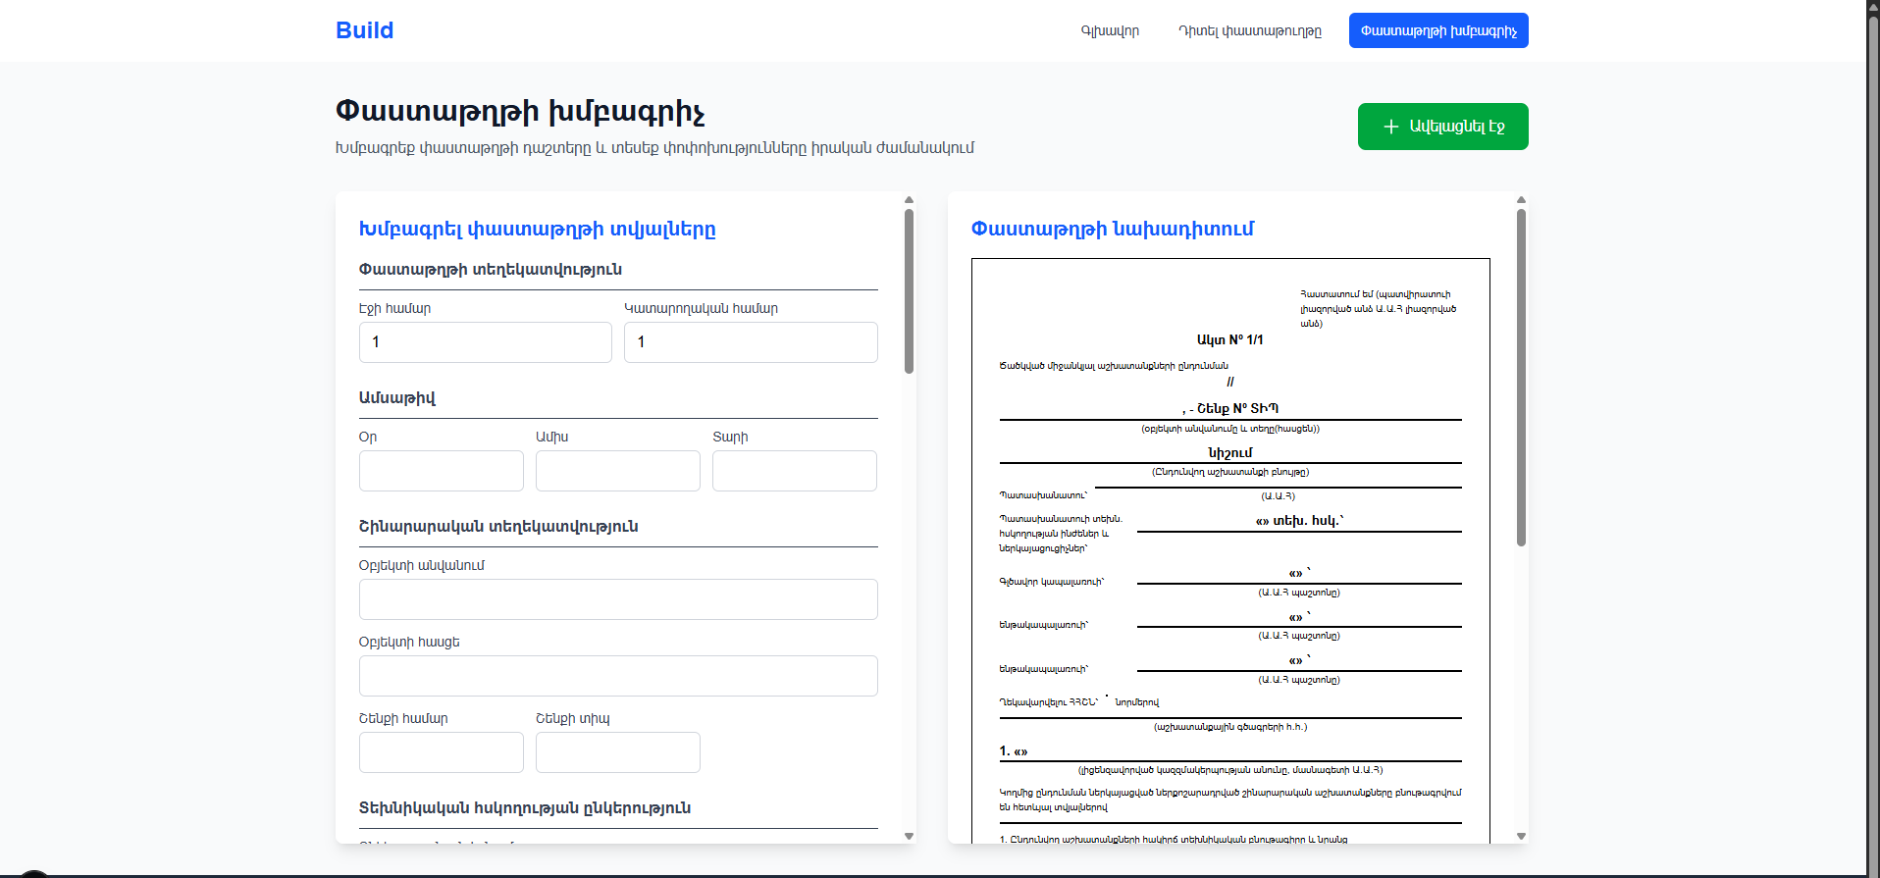Viewport: 1880px width, 878px height.
Task: Click the preview panel scroll-up arrow
Action: (x=1521, y=199)
